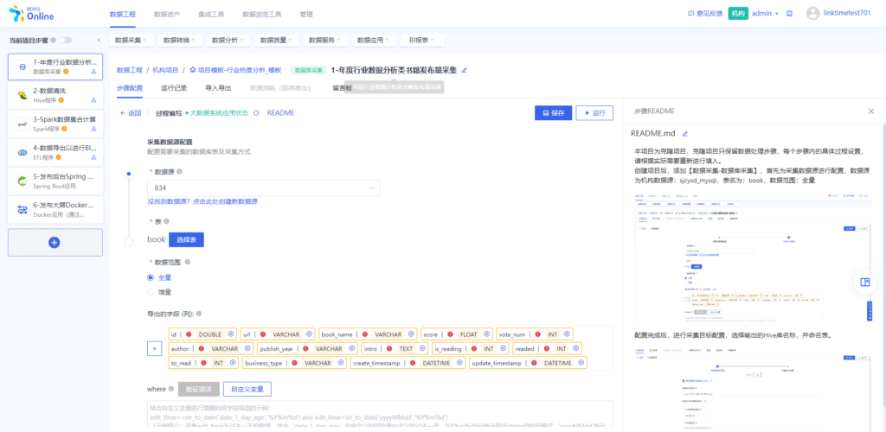
Task: Click 机构项目 in the breadcrumb
Action: click(x=165, y=71)
